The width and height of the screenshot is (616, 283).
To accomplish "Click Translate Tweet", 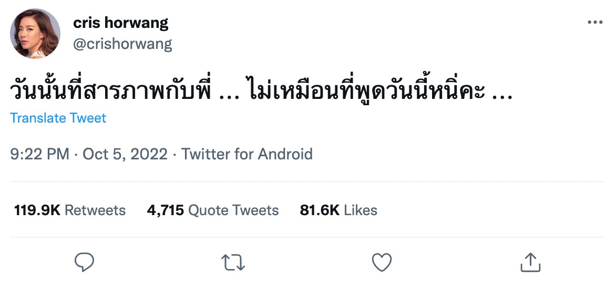I will coord(58,118).
